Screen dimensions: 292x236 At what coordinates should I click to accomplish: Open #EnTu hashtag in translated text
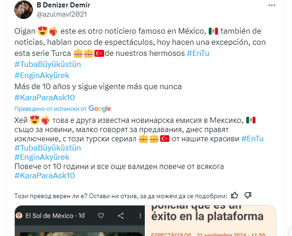pyautogui.click(x=252, y=139)
